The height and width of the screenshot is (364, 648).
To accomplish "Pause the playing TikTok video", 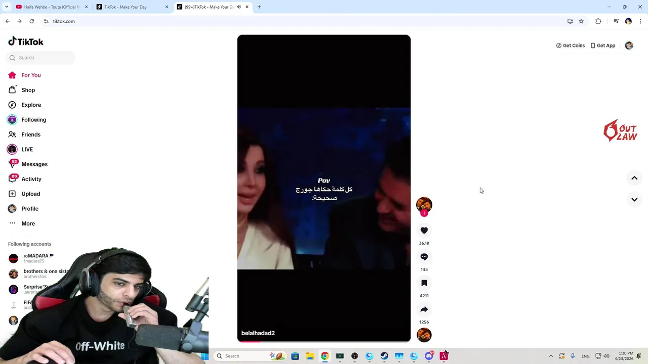I will 324,188.
